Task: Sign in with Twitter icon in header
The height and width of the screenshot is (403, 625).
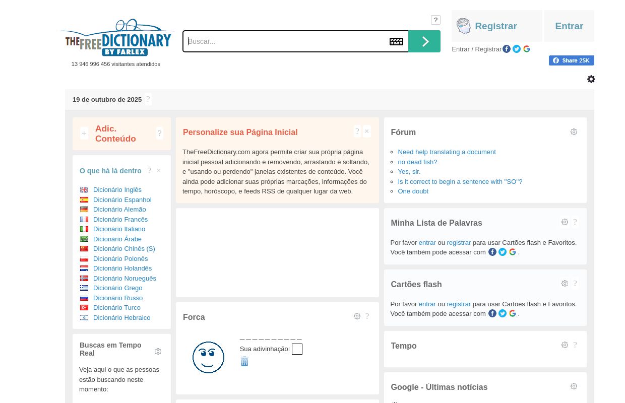Action: 517,49
